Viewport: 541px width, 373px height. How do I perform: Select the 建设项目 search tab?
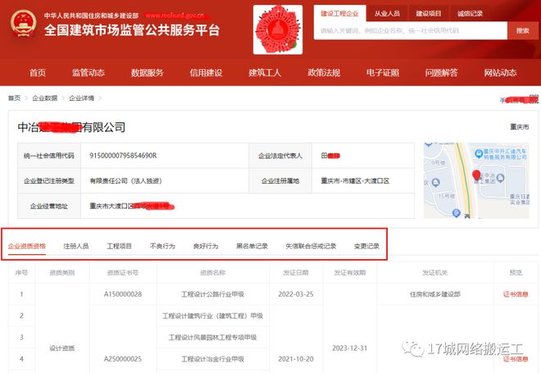(429, 13)
